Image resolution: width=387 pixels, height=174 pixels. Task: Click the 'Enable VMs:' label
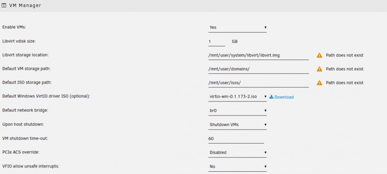(14, 27)
